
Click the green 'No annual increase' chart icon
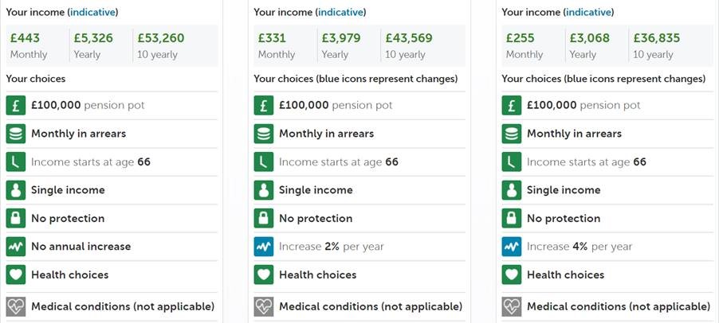pyautogui.click(x=15, y=247)
